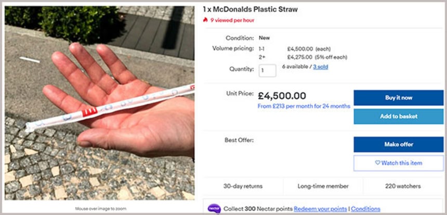Open the 3 sold link
The width and height of the screenshot is (447, 215).
[320, 67]
